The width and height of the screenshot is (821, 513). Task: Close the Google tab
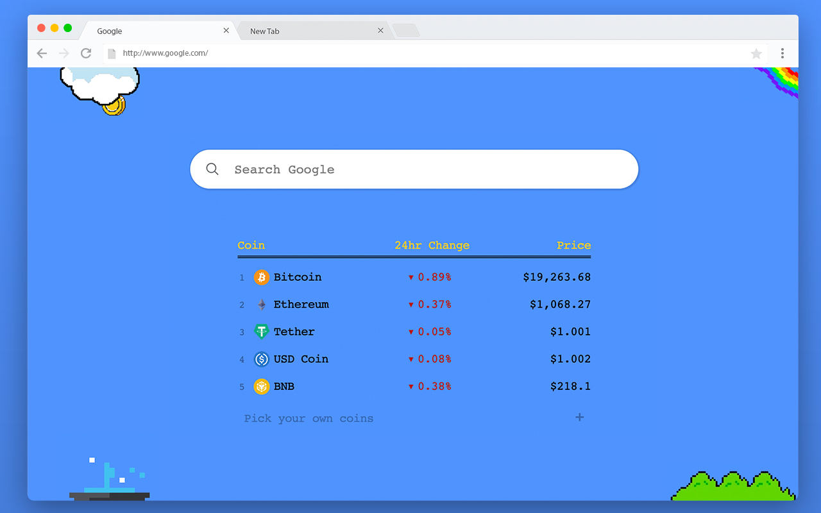point(226,30)
